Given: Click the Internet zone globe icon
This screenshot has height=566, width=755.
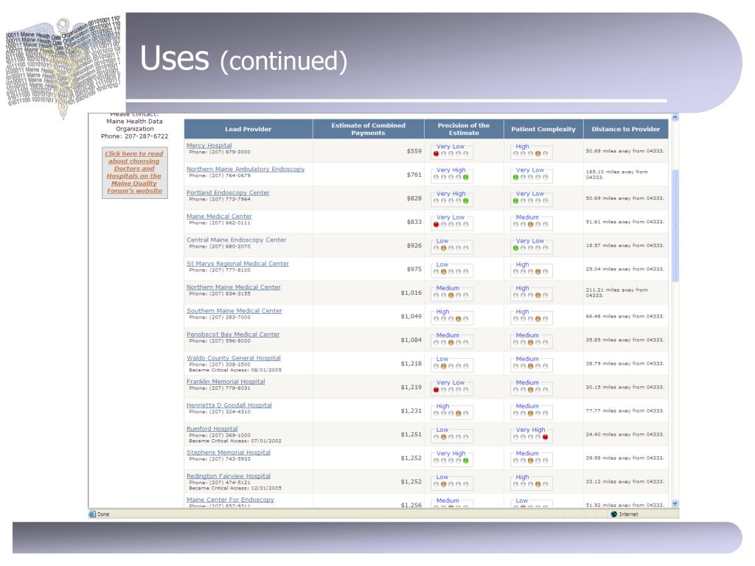Looking at the screenshot, I should point(614,514).
